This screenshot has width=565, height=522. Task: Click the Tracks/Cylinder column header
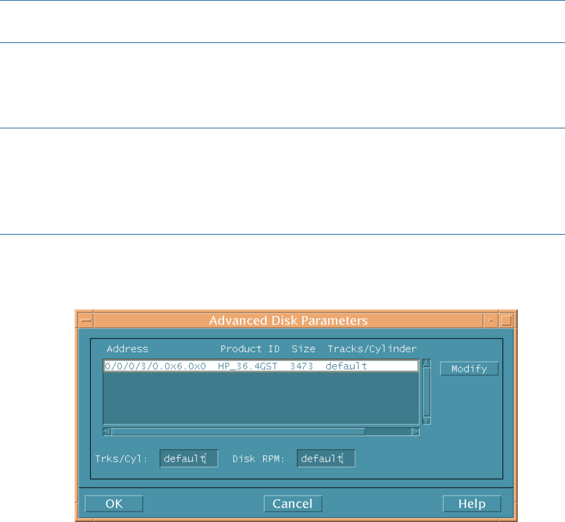point(372,349)
